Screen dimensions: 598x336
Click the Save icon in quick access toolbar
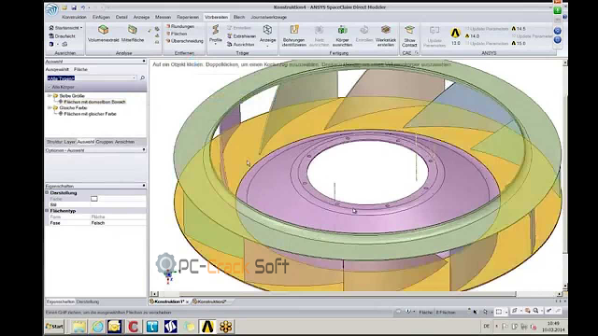click(74, 7)
